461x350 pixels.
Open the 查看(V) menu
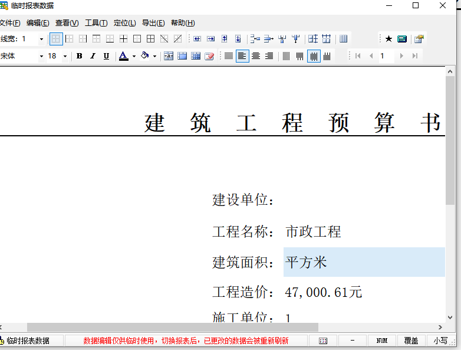tap(67, 23)
